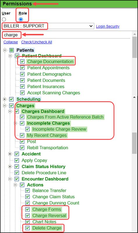
Task: Toggle the Delete Charge checkbox
Action: (27, 228)
